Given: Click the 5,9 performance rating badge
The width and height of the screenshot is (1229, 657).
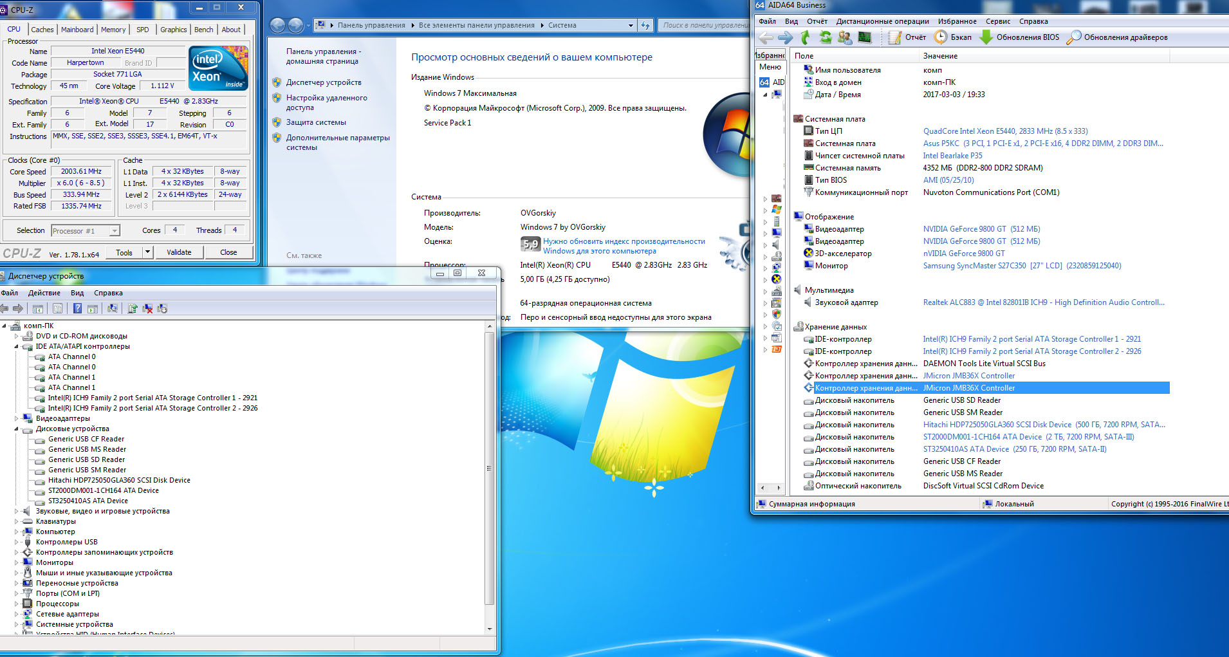Looking at the screenshot, I should 530,244.
